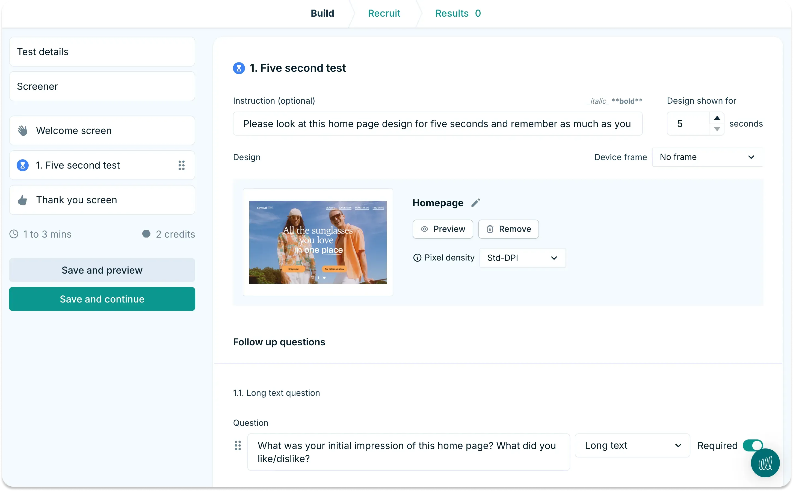Click the drag handle on Five second test step
This screenshot has height=491, width=793.
[x=181, y=165]
